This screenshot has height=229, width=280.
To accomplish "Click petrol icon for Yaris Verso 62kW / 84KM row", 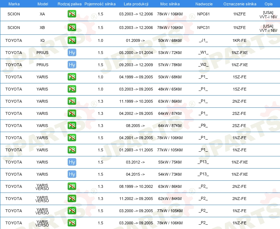I will tap(72, 199).
